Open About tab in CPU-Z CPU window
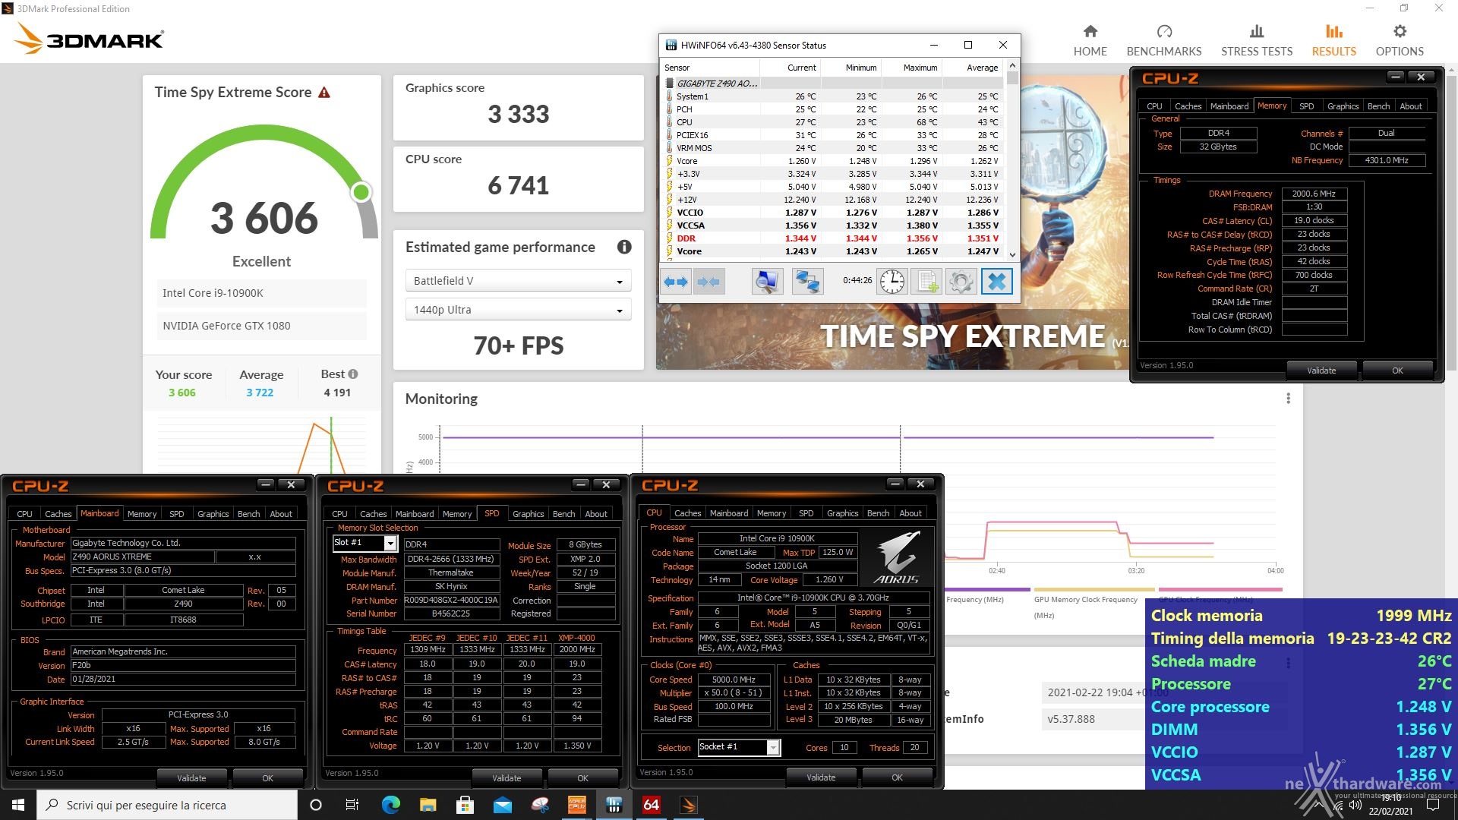Image resolution: width=1458 pixels, height=820 pixels. [910, 513]
